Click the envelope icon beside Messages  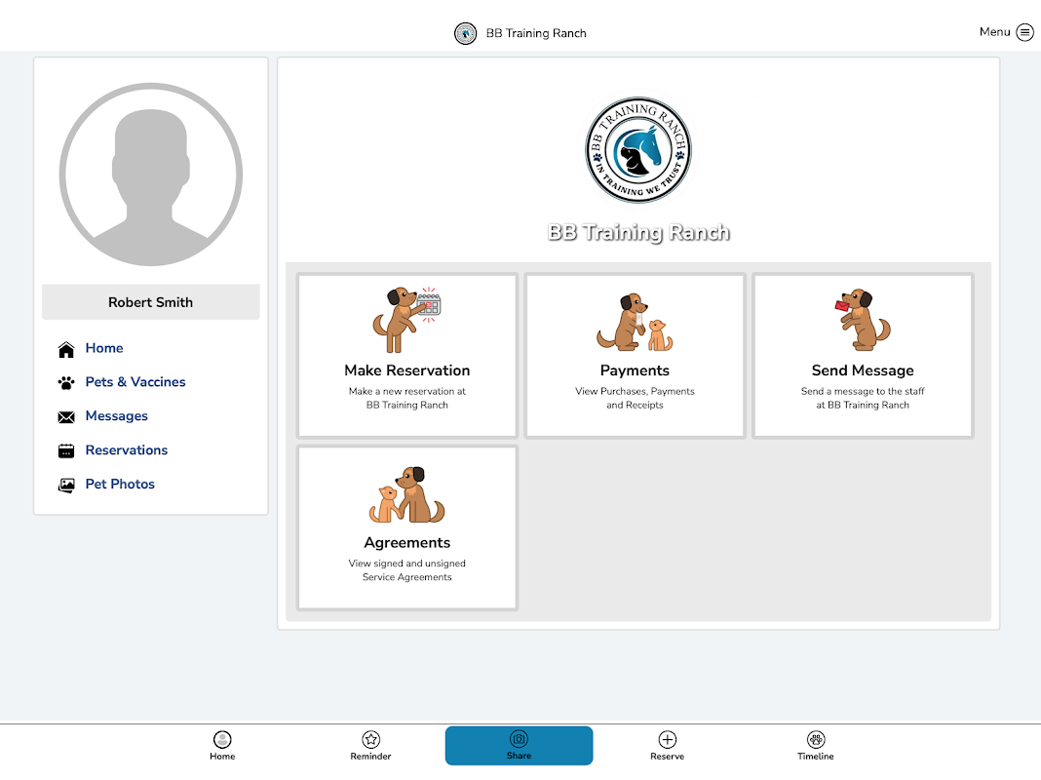[66, 417]
